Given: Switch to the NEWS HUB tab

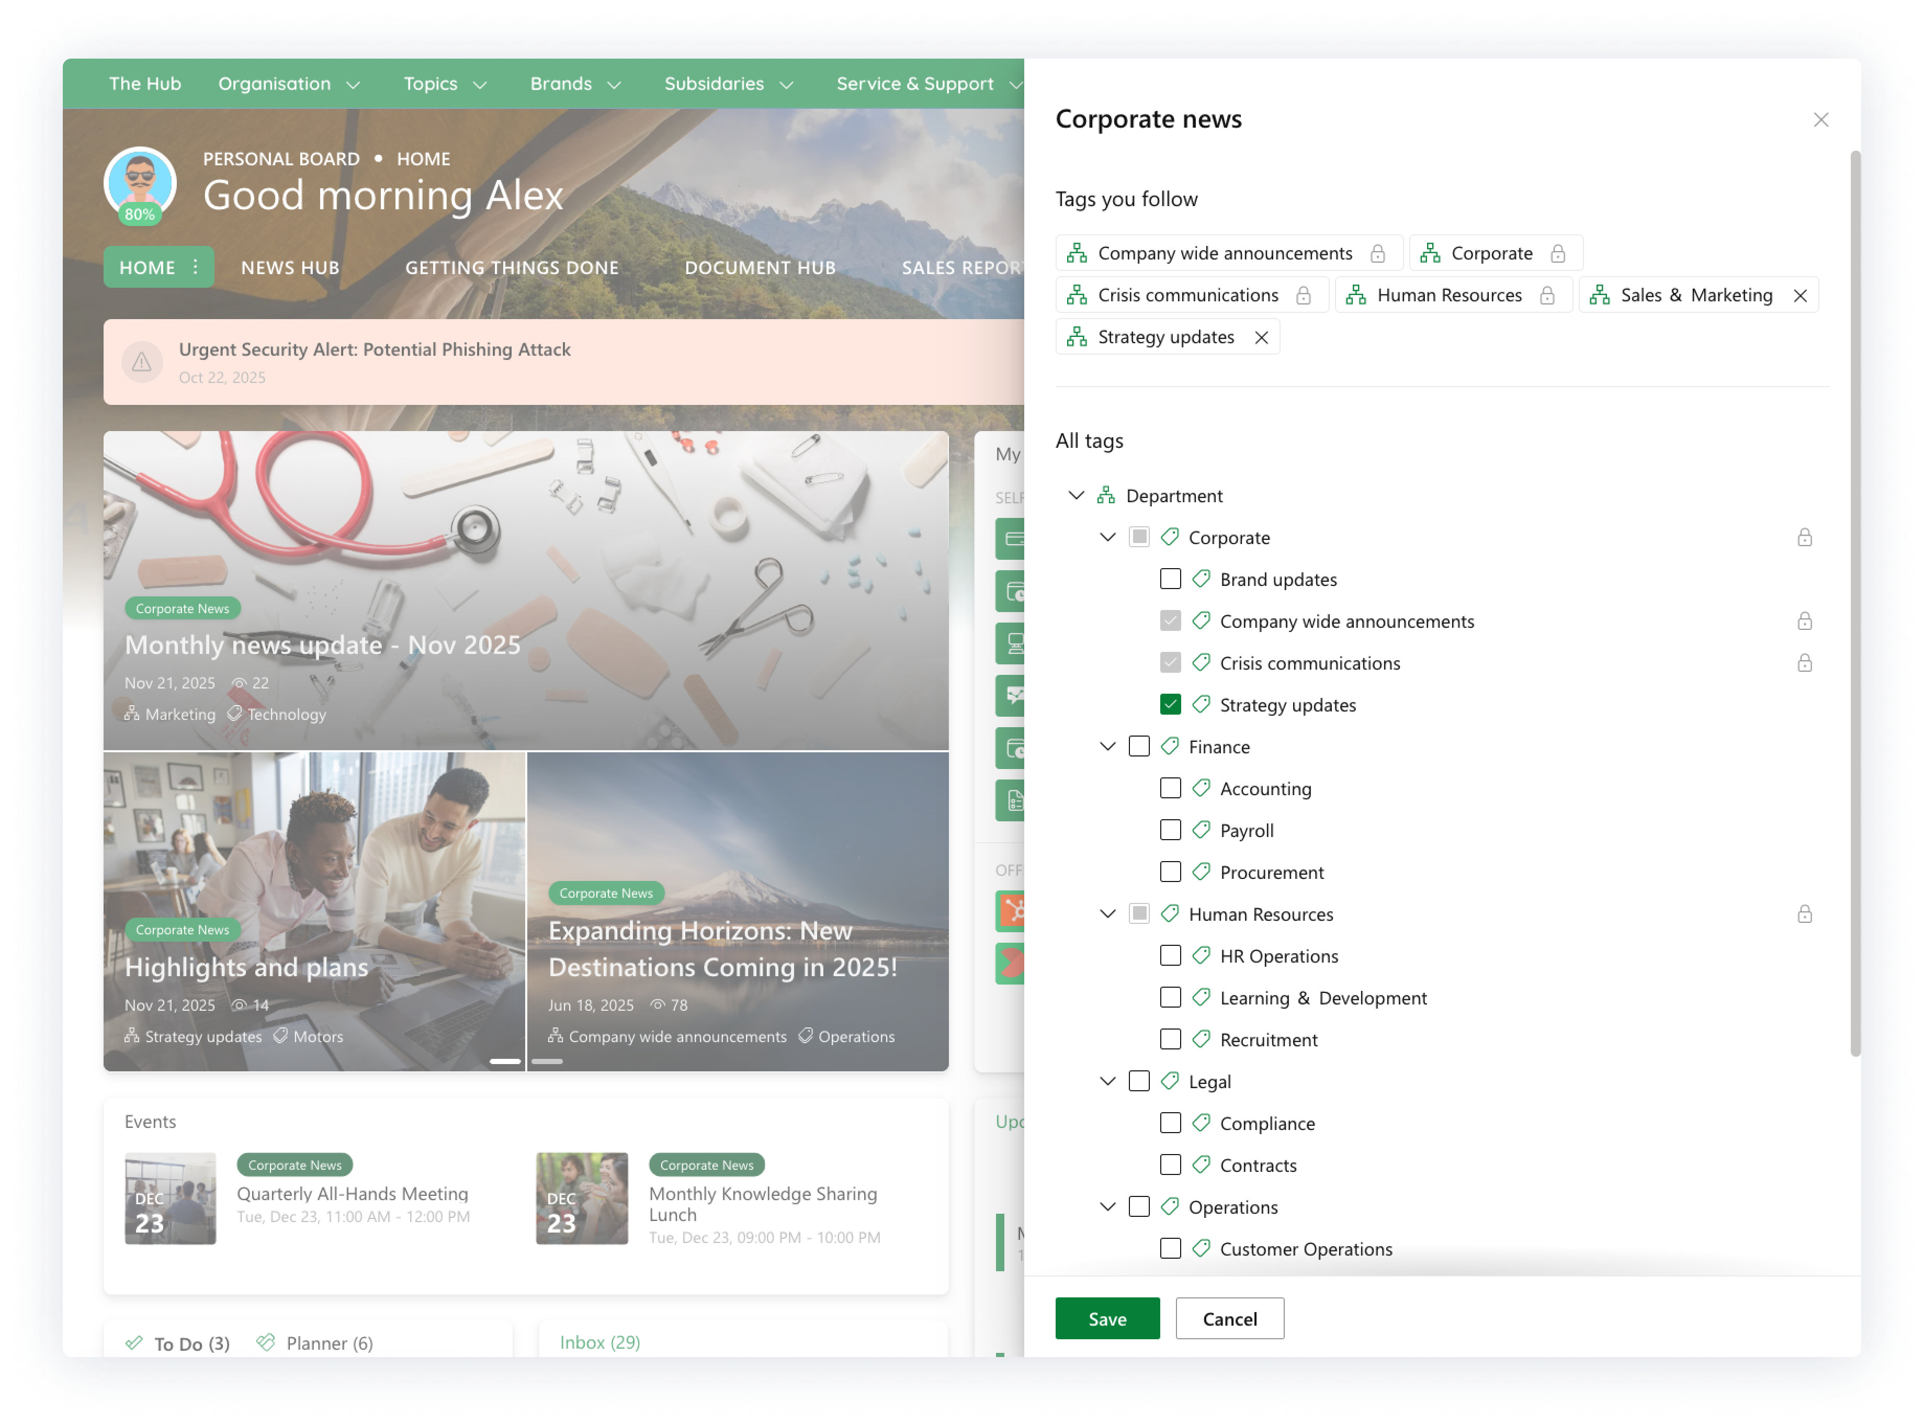Looking at the screenshot, I should (290, 268).
